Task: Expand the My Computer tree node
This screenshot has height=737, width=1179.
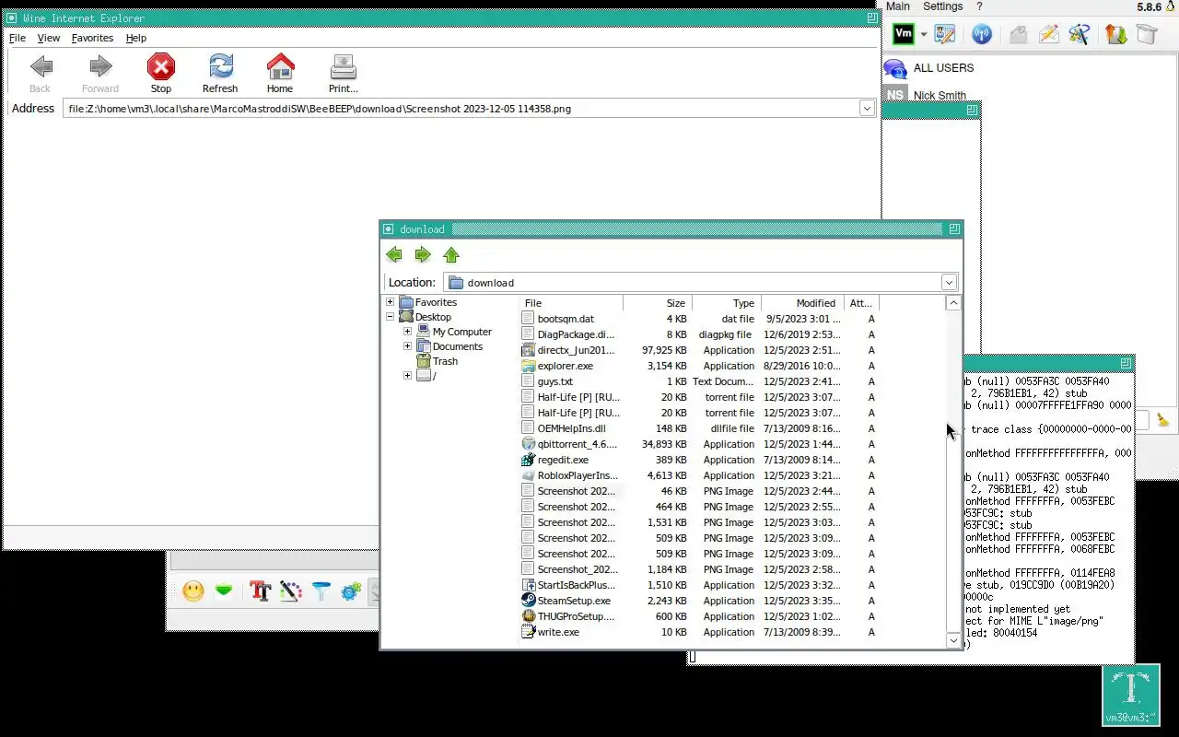Action: [407, 332]
